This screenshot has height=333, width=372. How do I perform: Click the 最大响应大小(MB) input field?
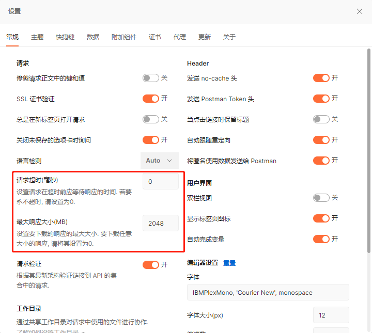pos(161,223)
